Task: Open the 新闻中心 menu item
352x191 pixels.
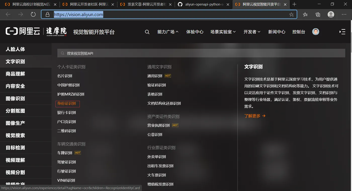Action: [277, 32]
